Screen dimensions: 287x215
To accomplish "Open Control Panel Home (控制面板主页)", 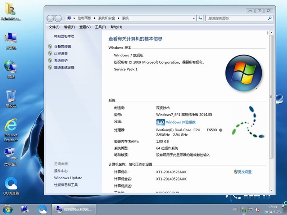I will pyautogui.click(x=64, y=37).
